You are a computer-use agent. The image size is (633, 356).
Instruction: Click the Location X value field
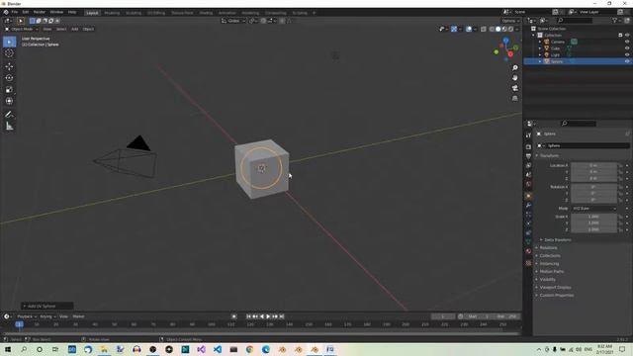point(593,165)
